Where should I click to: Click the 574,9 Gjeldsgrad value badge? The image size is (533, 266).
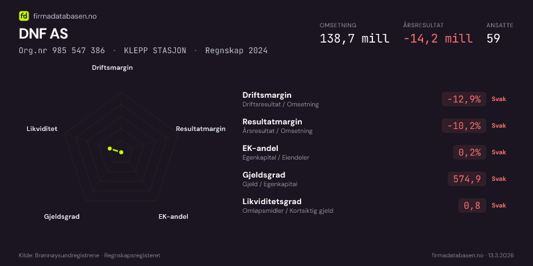tap(467, 179)
